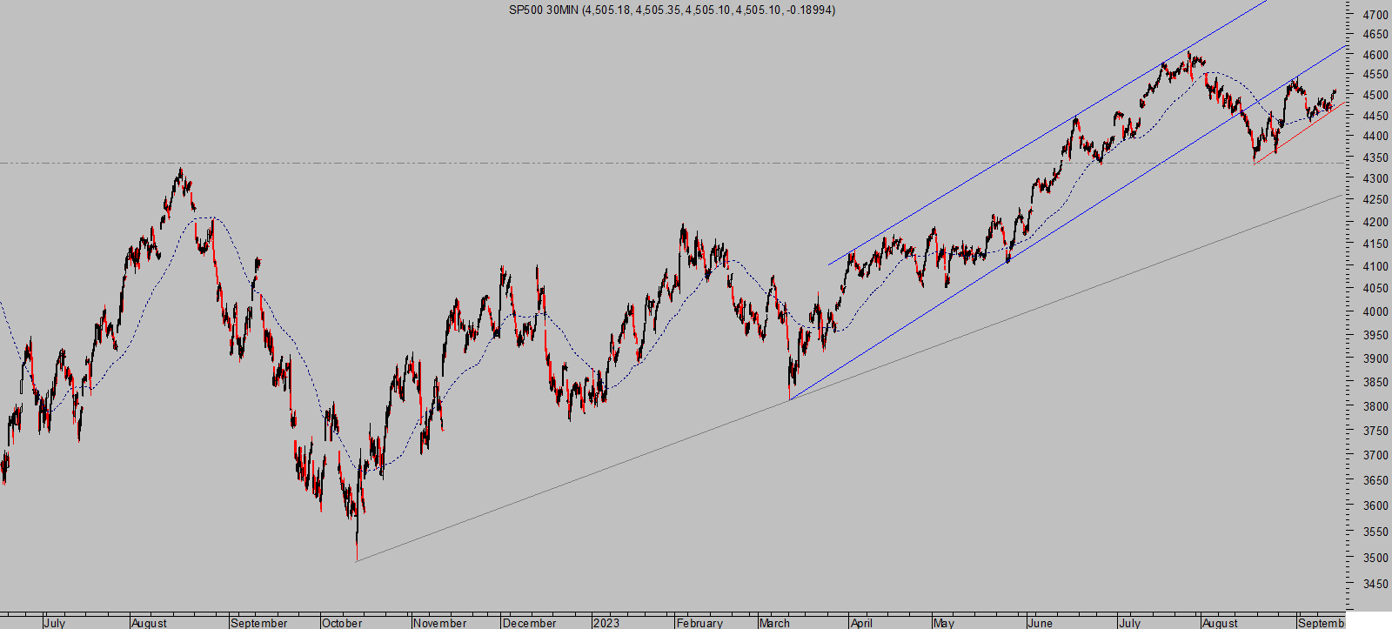Viewport: 1392px width, 629px height.
Task: Click the December date axis label
Action: click(x=530, y=623)
